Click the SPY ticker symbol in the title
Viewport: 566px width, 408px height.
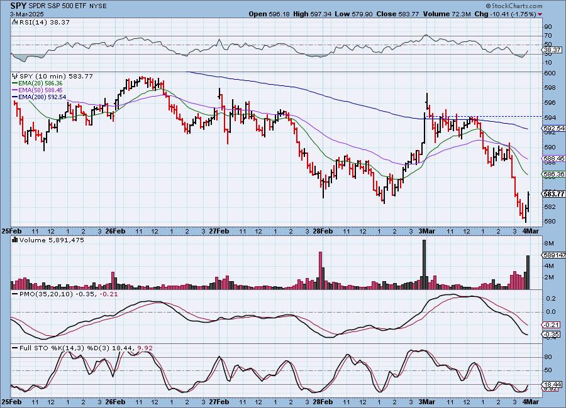point(18,6)
